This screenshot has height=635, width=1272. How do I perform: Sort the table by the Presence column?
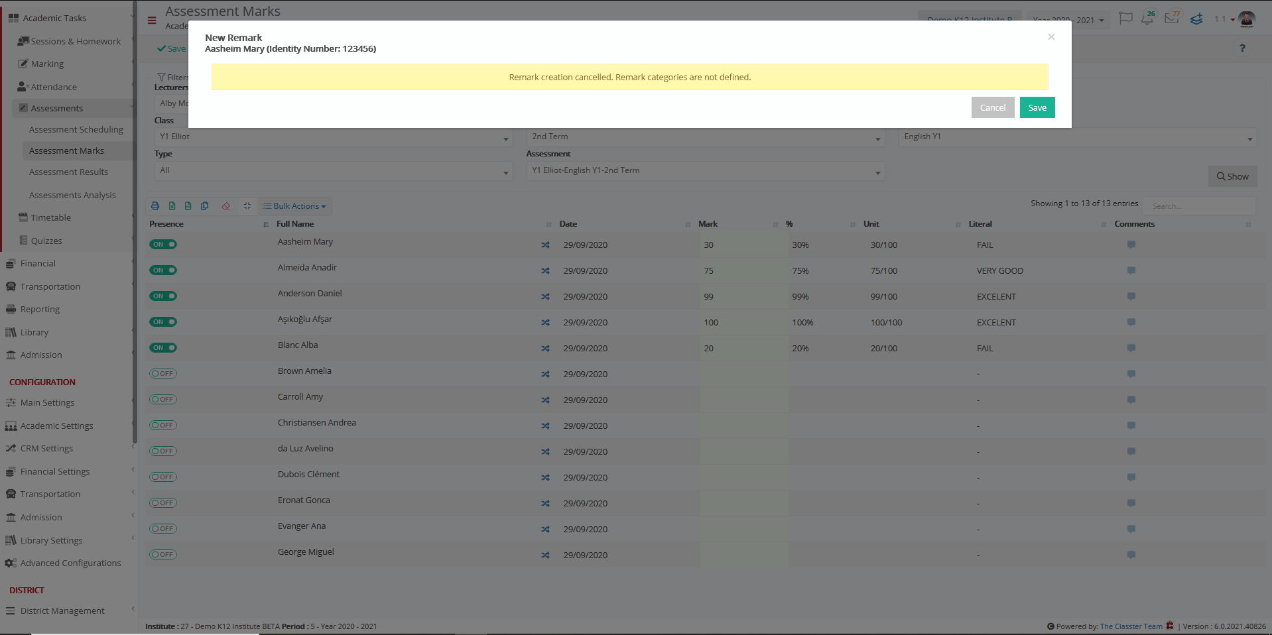(210, 224)
